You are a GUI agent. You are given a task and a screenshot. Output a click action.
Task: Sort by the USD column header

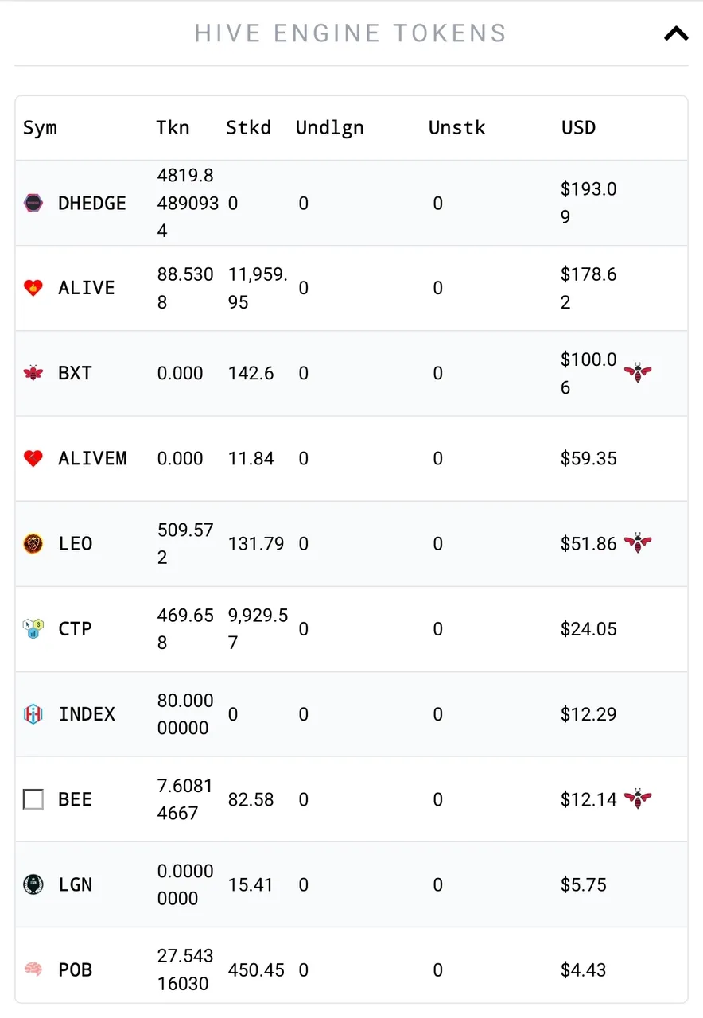point(578,128)
